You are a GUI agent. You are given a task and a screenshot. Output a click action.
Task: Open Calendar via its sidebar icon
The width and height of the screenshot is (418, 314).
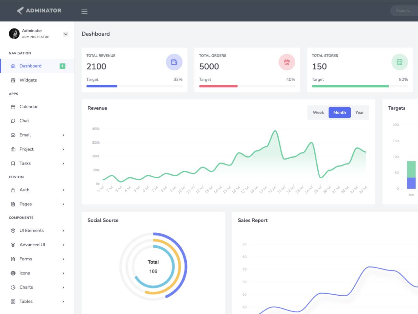point(13,107)
